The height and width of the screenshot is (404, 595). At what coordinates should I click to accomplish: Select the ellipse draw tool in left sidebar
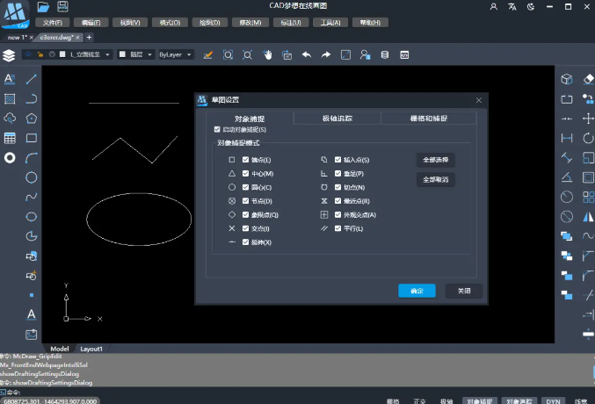tap(32, 216)
